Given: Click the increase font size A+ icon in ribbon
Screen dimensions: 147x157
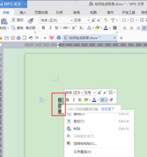Looking at the screenshot, I should [x=93, y=20].
